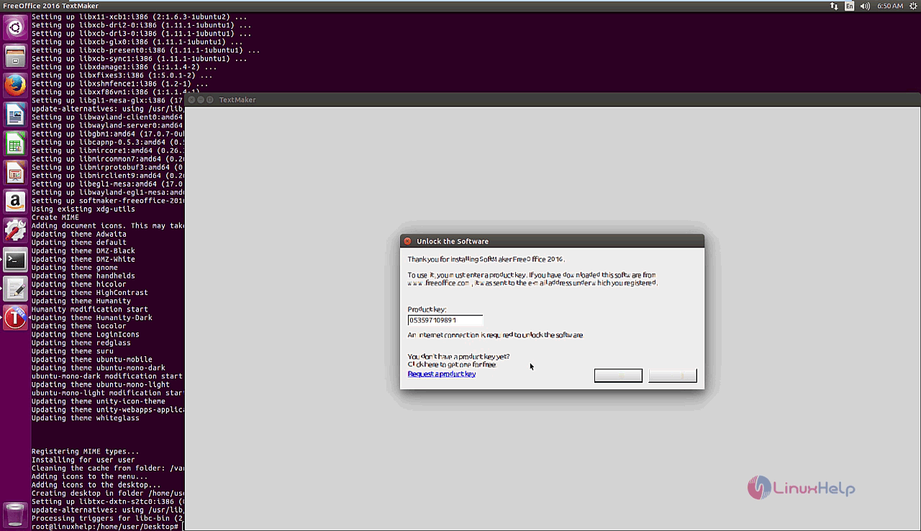
Task: Close the TextMaker window with its red button
Action: click(x=191, y=100)
